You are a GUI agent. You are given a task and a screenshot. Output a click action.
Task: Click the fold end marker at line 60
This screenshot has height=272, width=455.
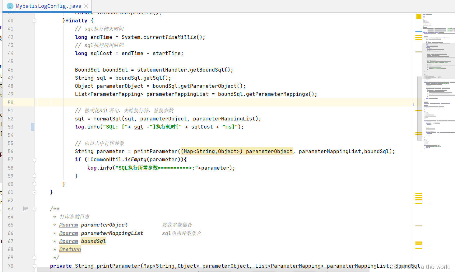coord(35,184)
